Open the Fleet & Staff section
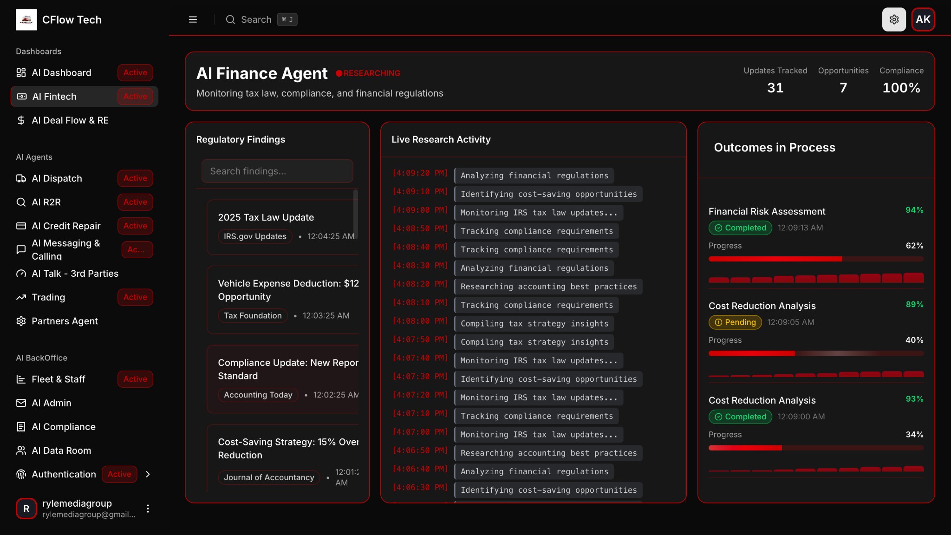The image size is (951, 535). 58,379
